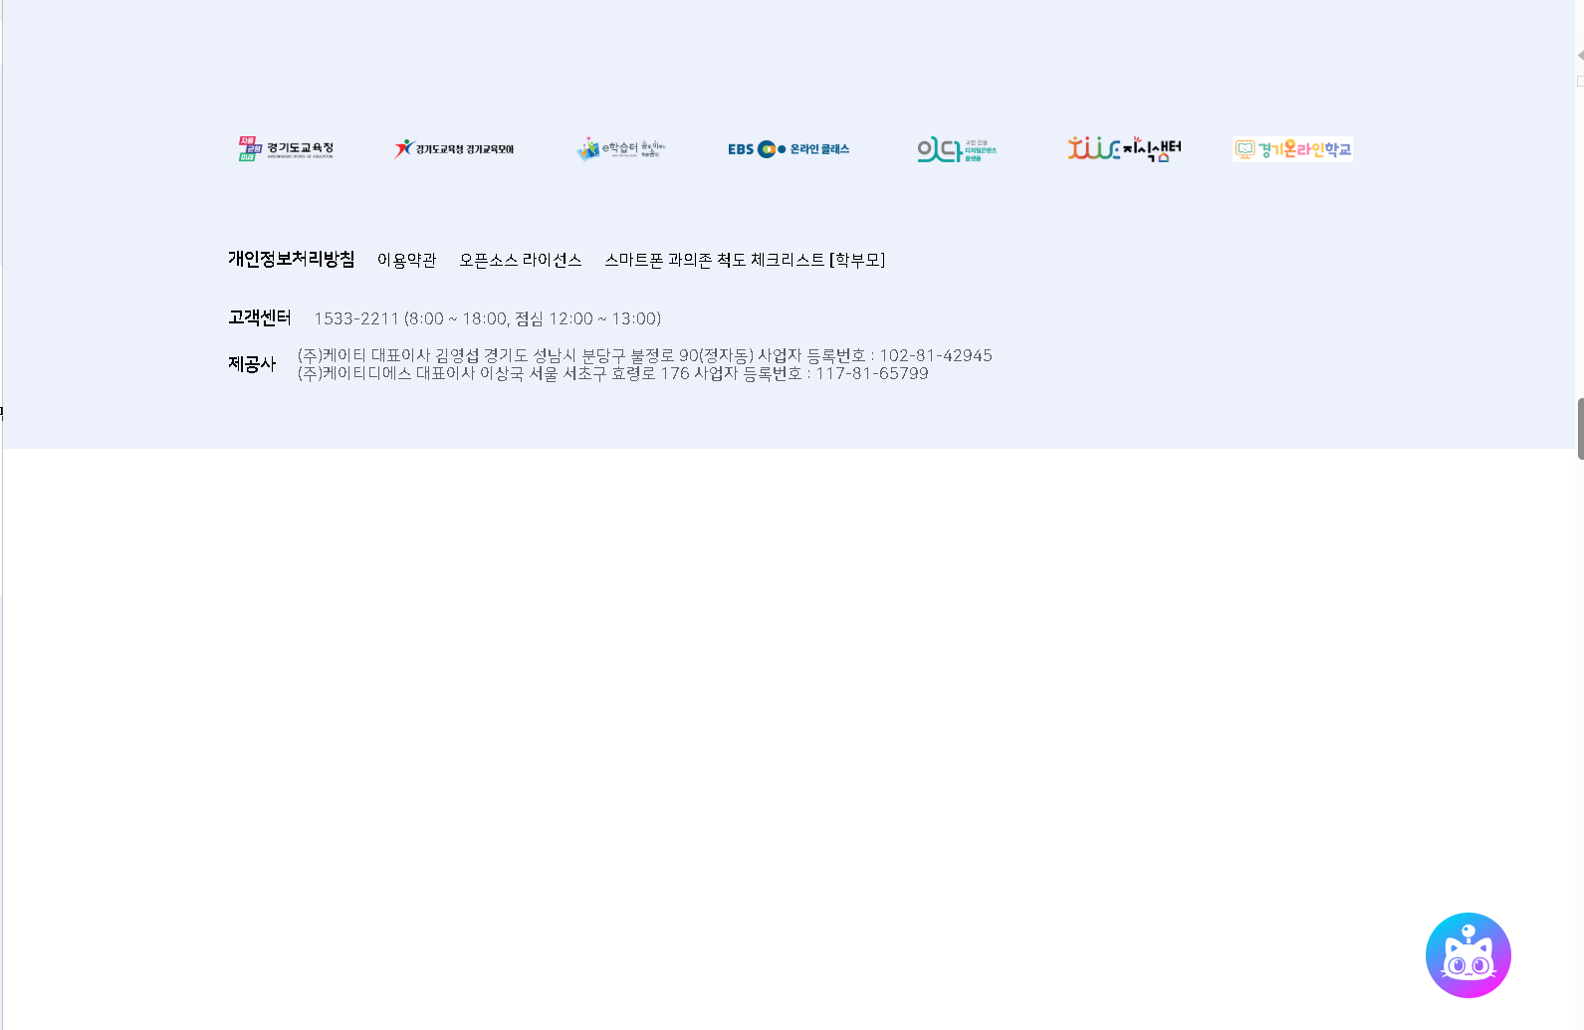Click the small square box at right edge
Image resolution: width=1584 pixels, height=1030 pixels.
pyautogui.click(x=1580, y=82)
